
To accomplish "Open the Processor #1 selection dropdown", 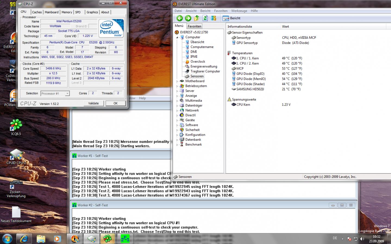I will pyautogui.click(x=55, y=93).
